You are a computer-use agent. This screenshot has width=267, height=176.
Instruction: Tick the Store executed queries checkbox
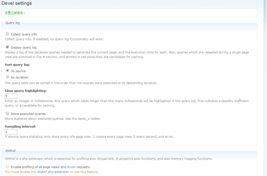[x=7, y=113]
